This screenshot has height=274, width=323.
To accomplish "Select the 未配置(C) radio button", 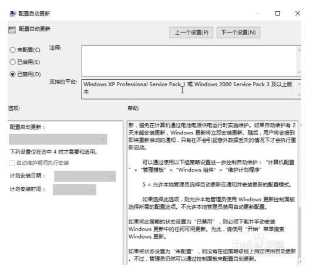I will point(12,50).
